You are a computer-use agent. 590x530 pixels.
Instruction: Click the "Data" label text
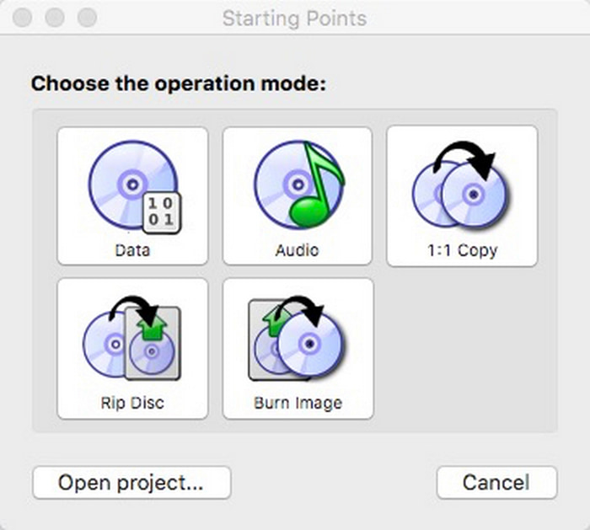point(131,250)
